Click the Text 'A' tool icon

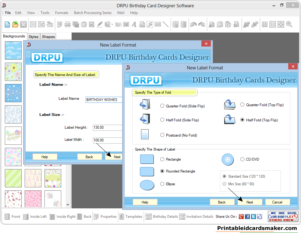(134, 25)
